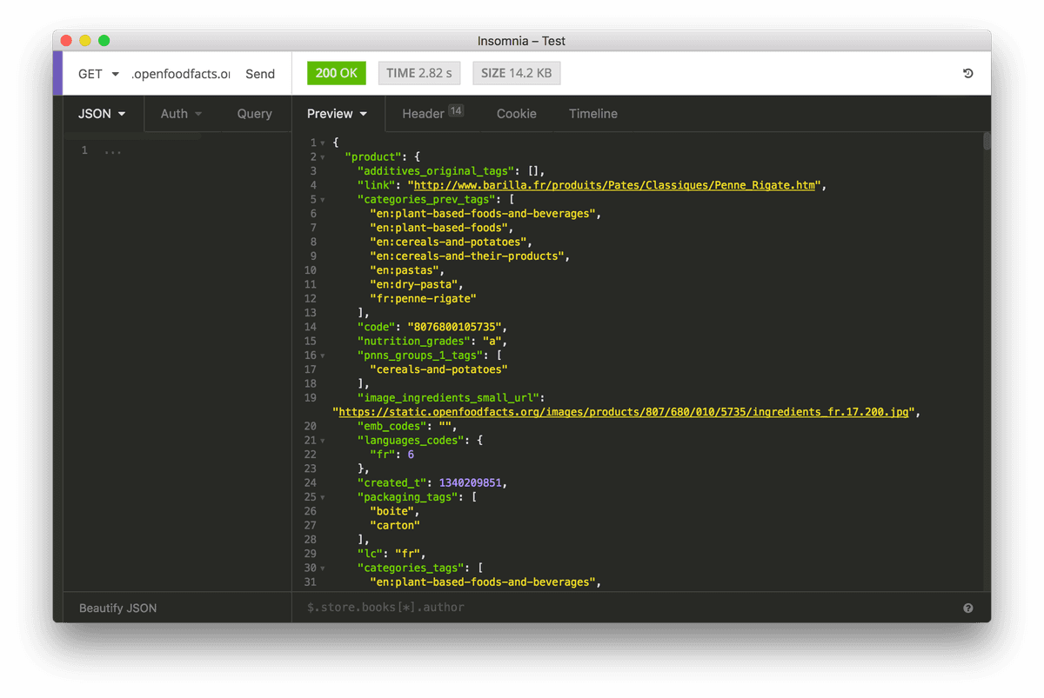Click the help icon in filter bar

[x=968, y=608]
